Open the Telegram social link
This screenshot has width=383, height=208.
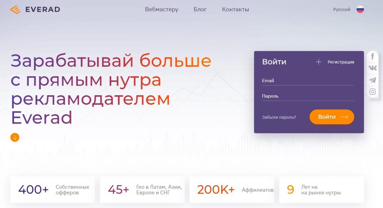[x=373, y=80]
